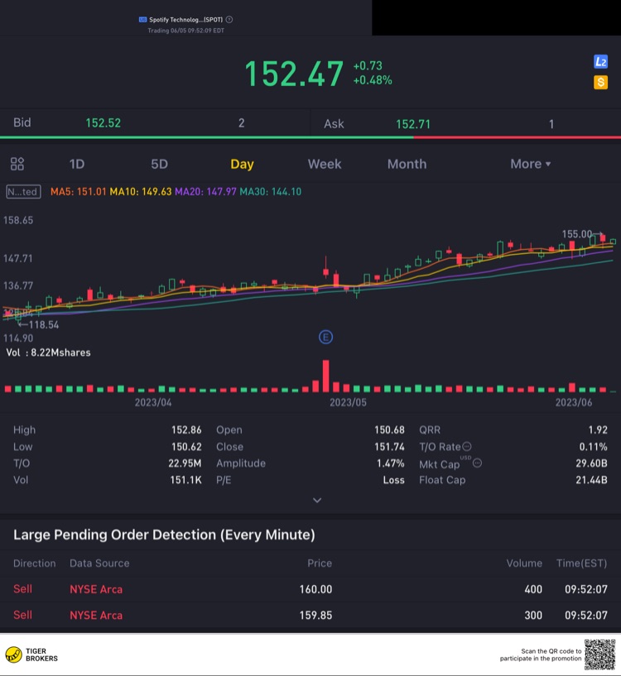
Task: Click the Open value 150.68
Action: [389, 429]
